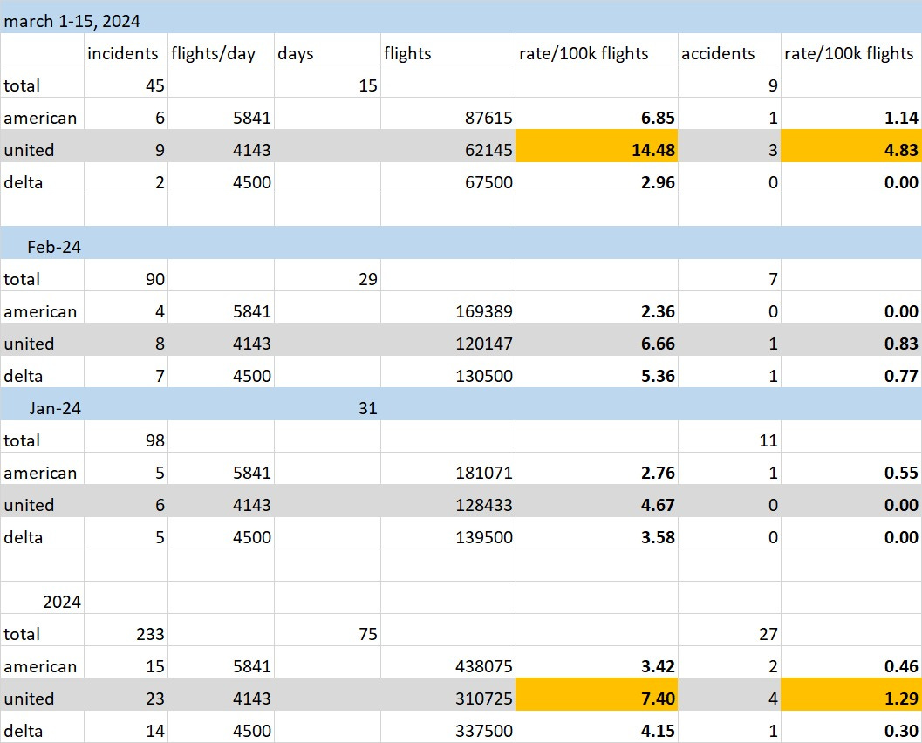922x743 pixels.
Task: Select March total incidents cell 45
Action: pos(126,82)
